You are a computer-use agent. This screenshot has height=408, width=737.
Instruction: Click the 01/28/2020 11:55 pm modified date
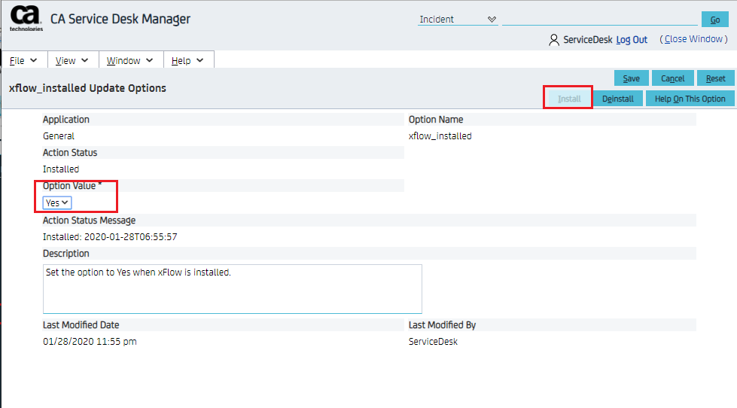click(x=90, y=342)
